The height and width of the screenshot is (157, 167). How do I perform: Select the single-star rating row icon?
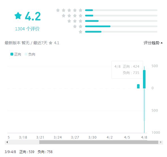point(81,32)
